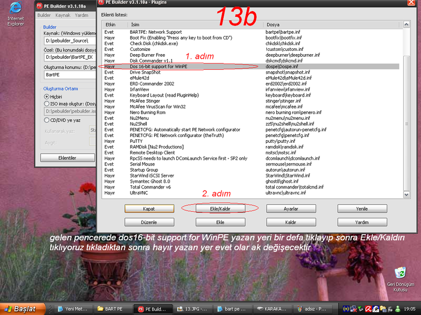Click plugin list scrollbar down arrow
421x315 pixels.
pyautogui.click(x=406, y=195)
